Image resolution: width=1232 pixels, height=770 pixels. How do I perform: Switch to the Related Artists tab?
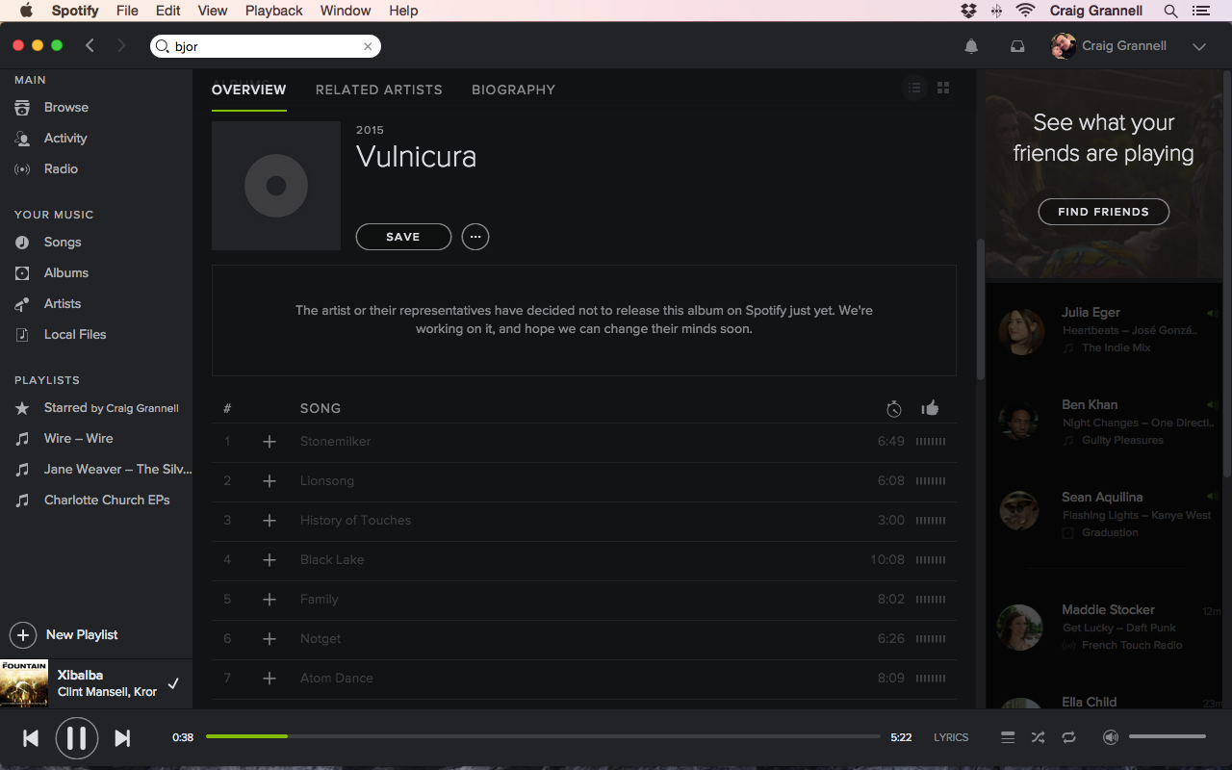point(379,90)
